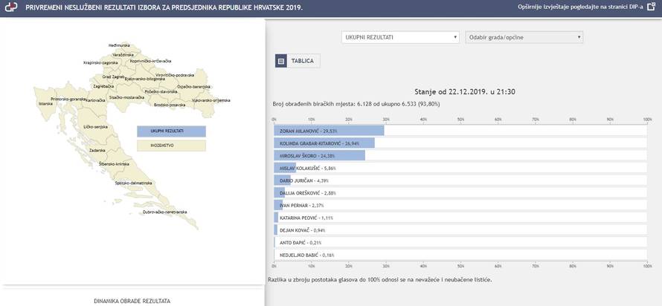This screenshot has width=662, height=306.
Task: Open the external link icon for DIP site
Action: point(651,7)
